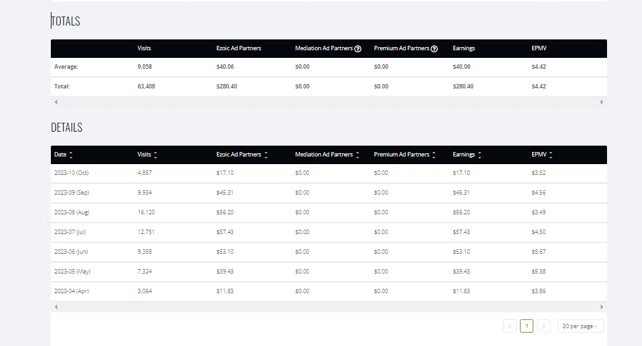
Task: Click the 2023-10 (Oct) date cell
Action: pos(71,173)
